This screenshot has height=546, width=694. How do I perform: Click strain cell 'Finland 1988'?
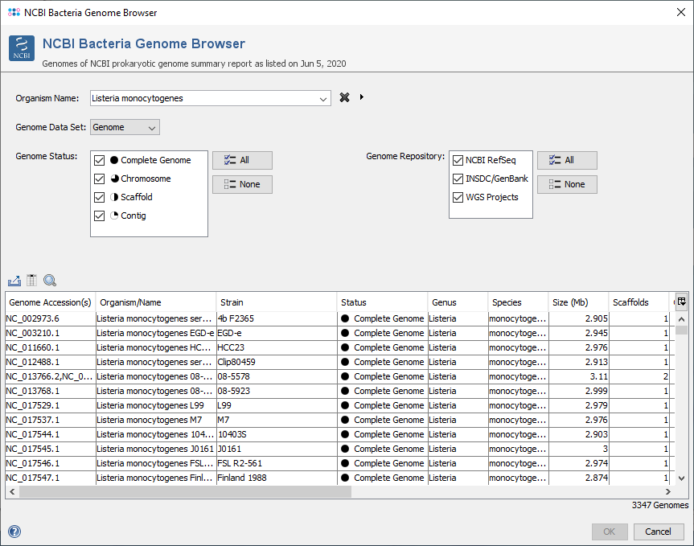coord(277,478)
